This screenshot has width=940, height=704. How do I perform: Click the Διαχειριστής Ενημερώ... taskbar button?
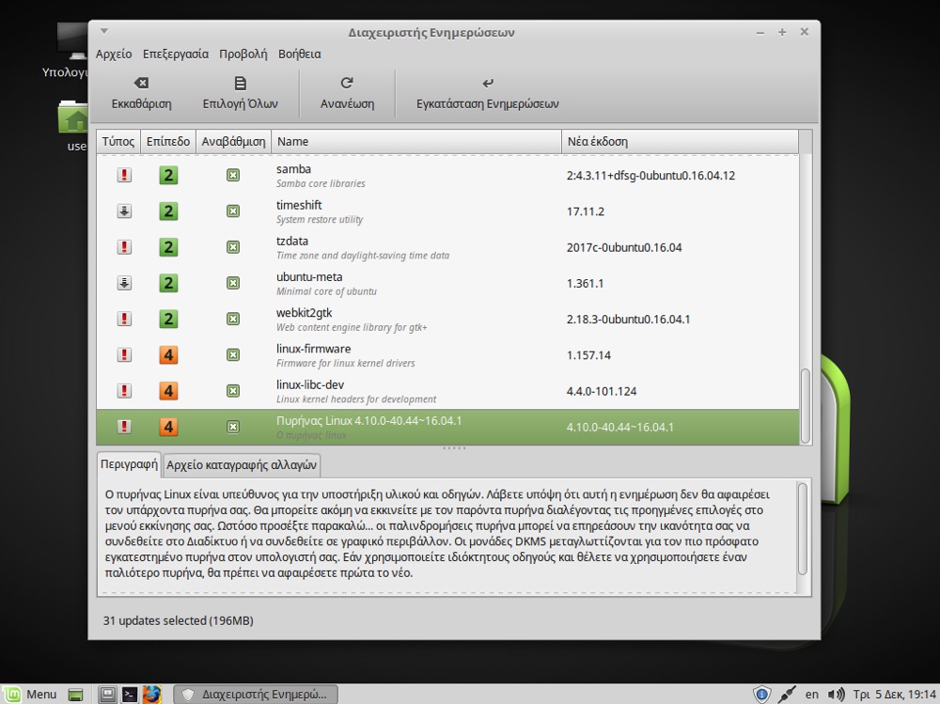tap(256, 695)
